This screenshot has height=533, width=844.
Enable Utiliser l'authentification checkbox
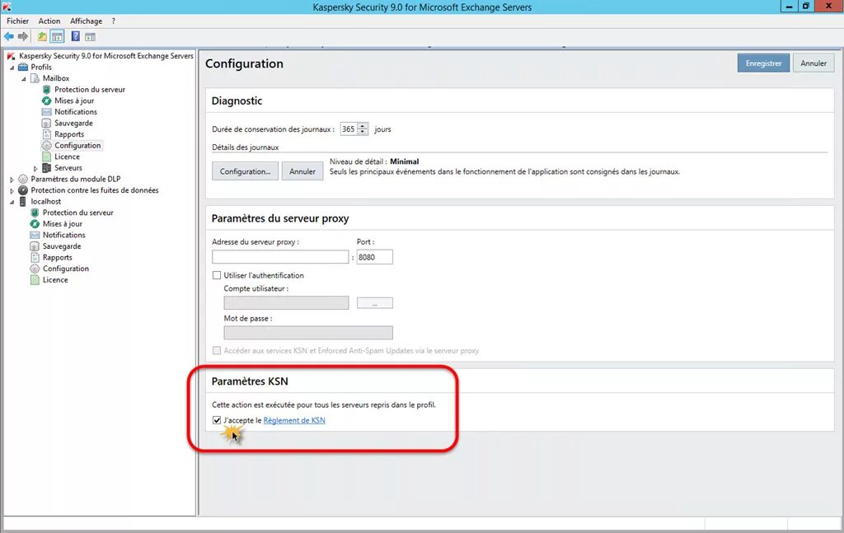click(217, 275)
